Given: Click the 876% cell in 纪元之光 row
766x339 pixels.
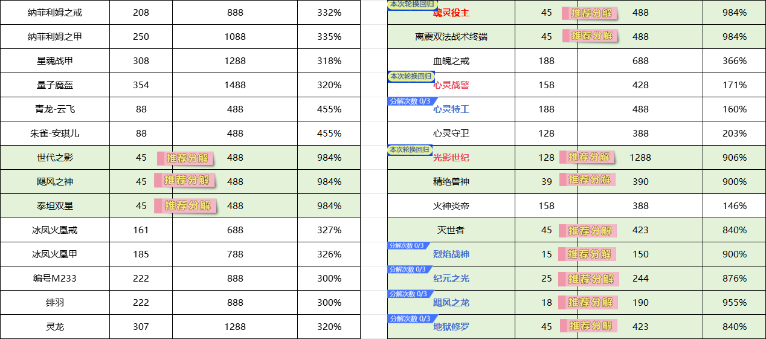Looking at the screenshot, I should [x=735, y=278].
